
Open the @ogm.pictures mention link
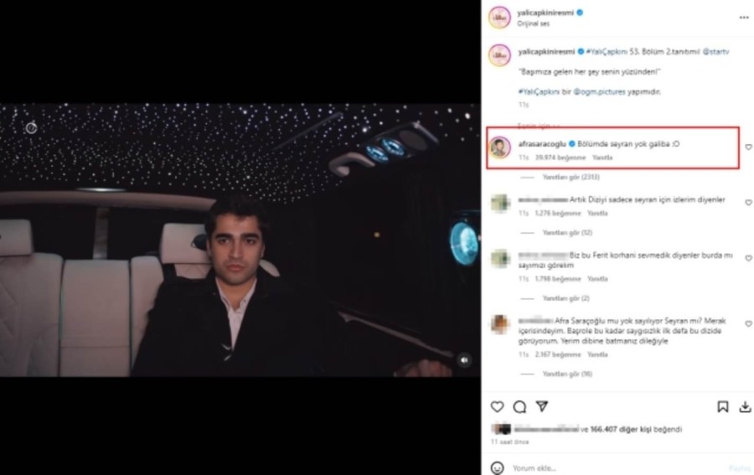[x=599, y=91]
